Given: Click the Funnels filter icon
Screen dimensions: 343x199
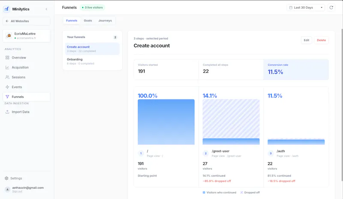Looking at the screenshot, I should coord(7,97).
